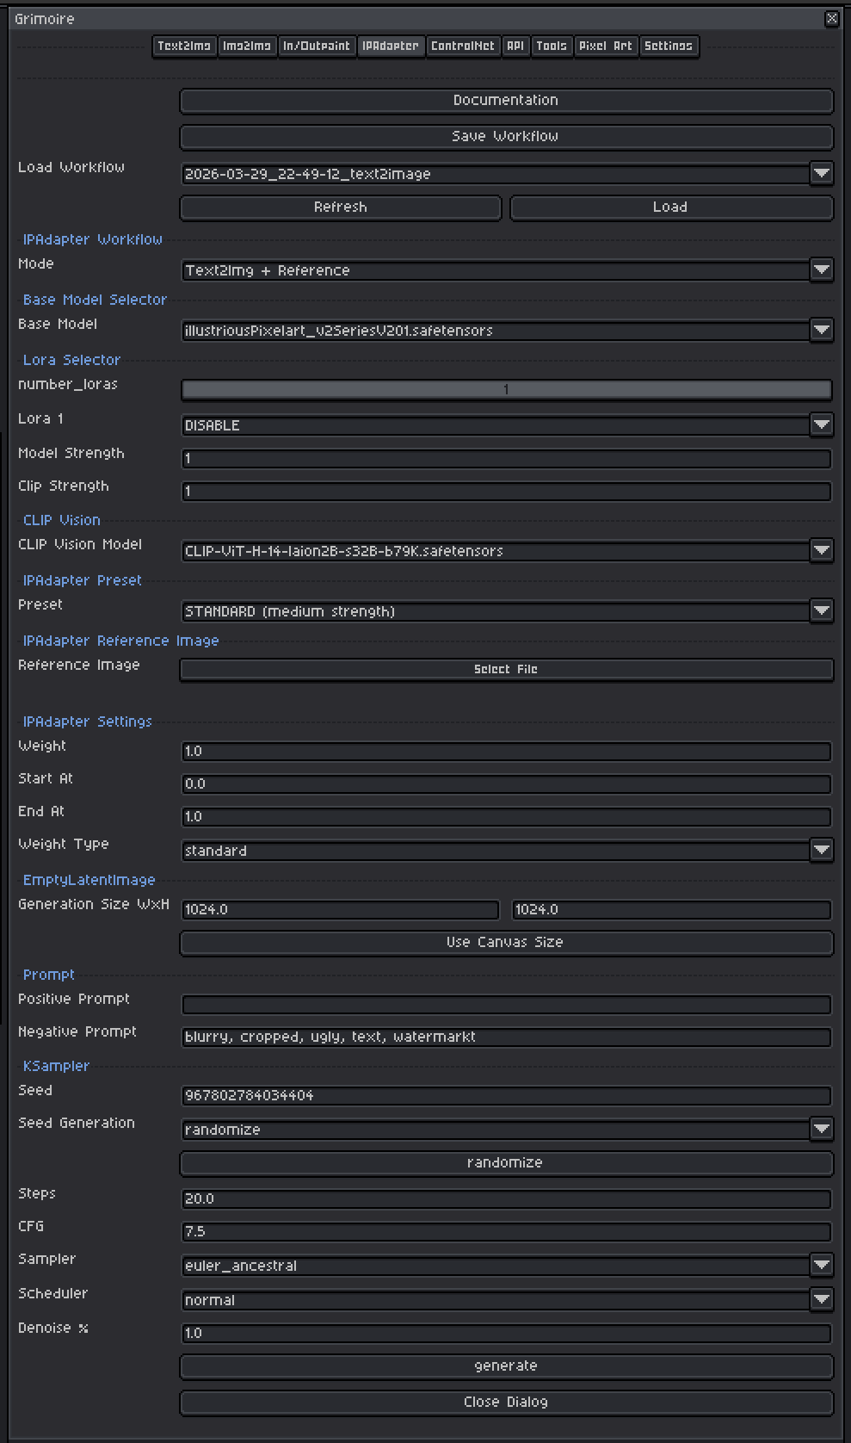The height and width of the screenshot is (1443, 851).
Task: Click the End At field
Action: click(x=506, y=817)
